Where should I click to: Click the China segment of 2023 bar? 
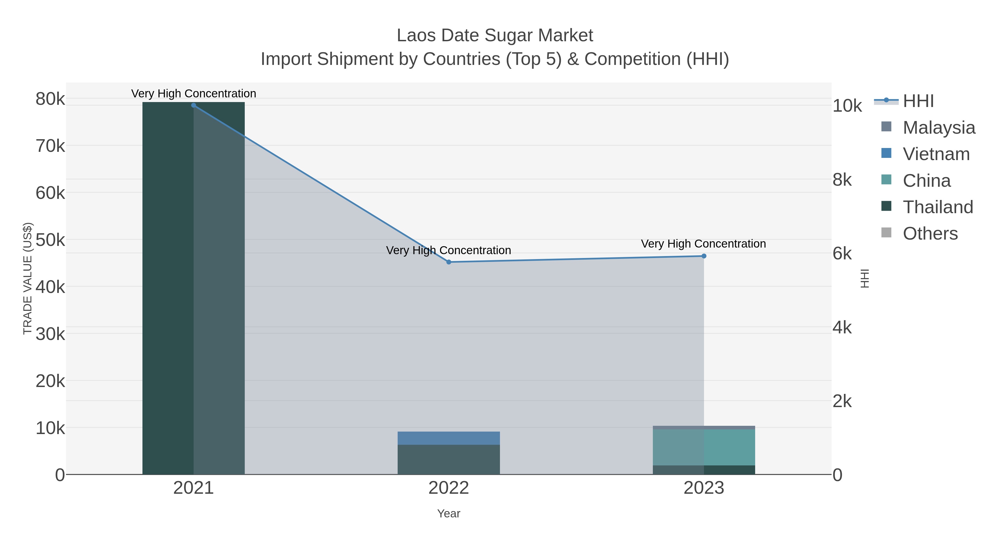704,448
